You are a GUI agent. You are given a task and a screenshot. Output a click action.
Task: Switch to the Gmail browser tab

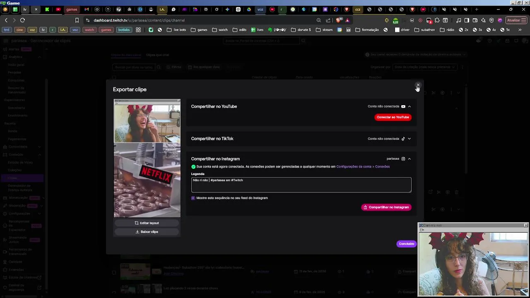pyautogui.click(x=87, y=9)
